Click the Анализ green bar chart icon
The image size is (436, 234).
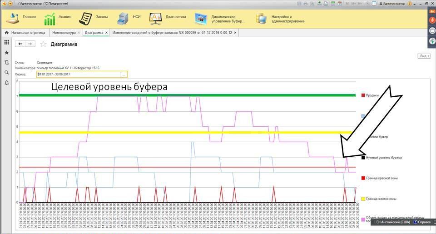tap(50, 19)
